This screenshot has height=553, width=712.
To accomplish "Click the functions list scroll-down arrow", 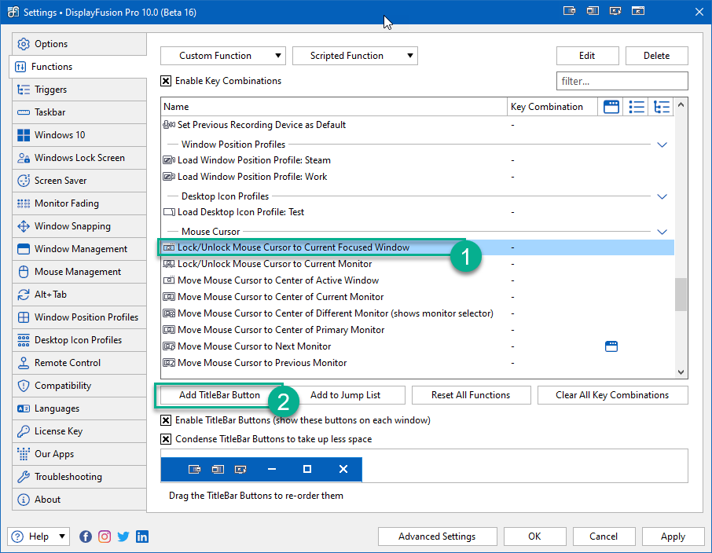I will click(x=681, y=372).
